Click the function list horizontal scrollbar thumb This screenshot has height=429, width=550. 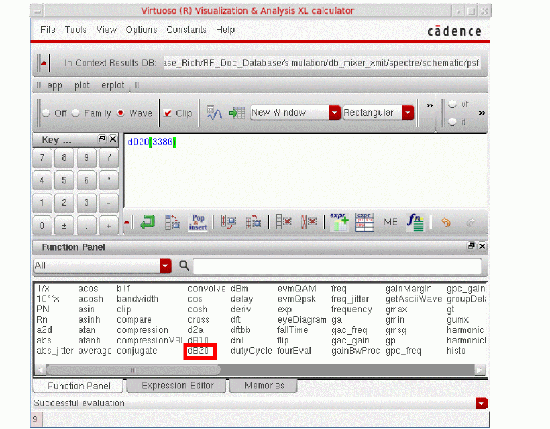tap(133, 370)
